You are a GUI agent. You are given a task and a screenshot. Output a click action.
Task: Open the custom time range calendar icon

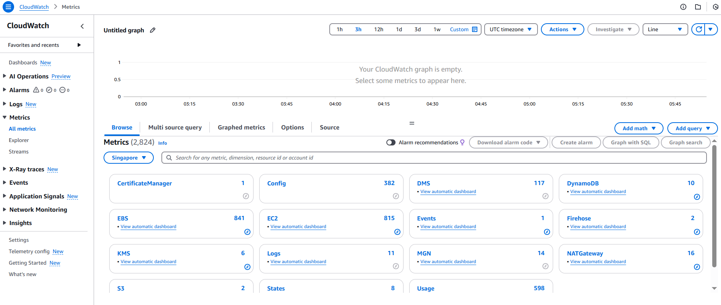[475, 29]
